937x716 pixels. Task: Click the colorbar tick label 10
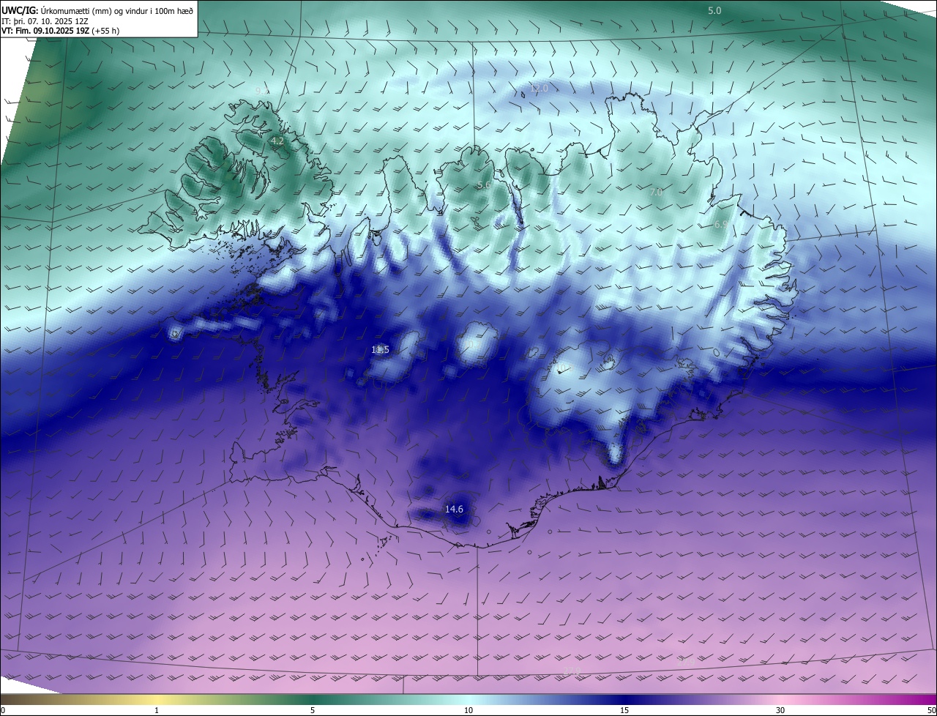[468, 710]
